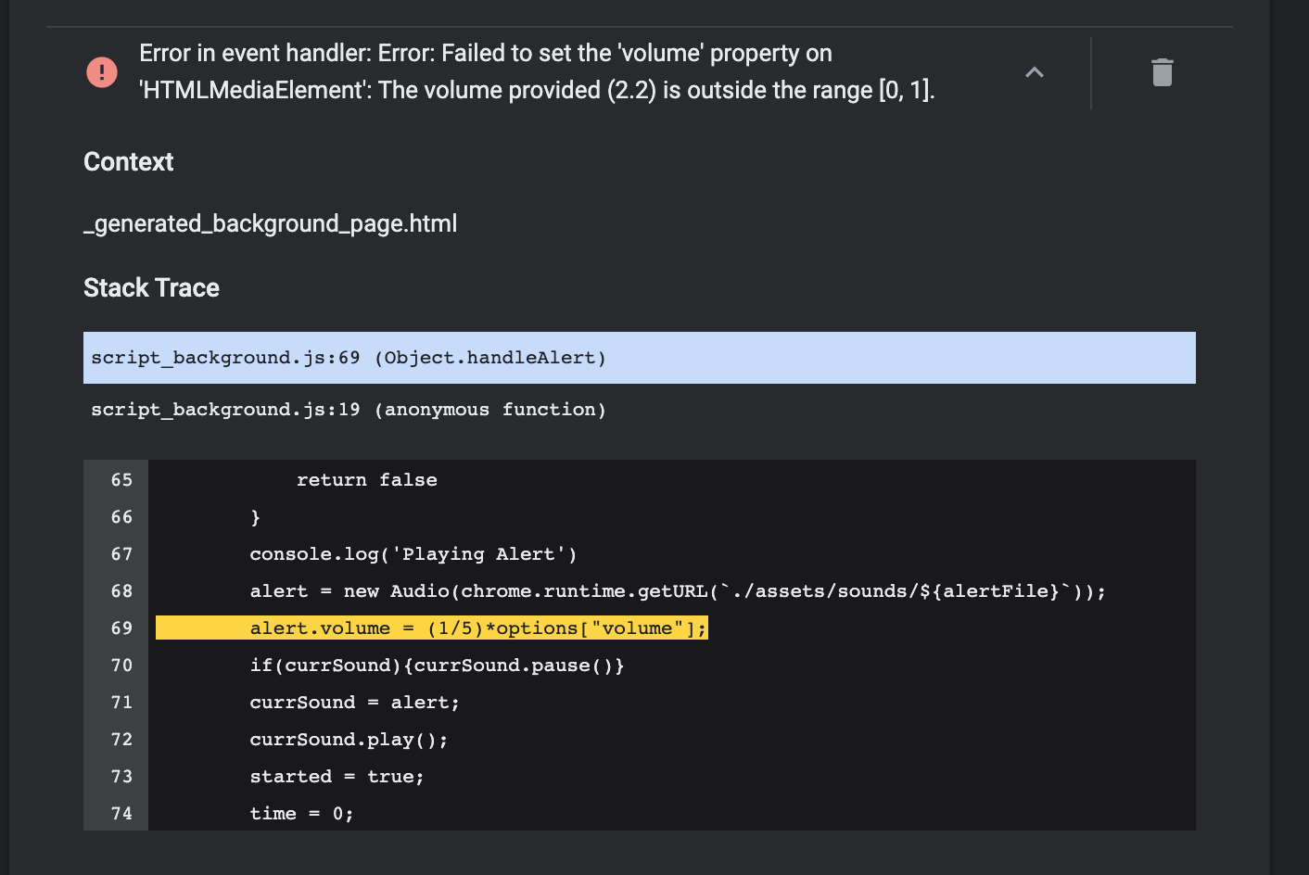Collapse the error details chevron
This screenshot has height=875, width=1309.
tap(1035, 72)
